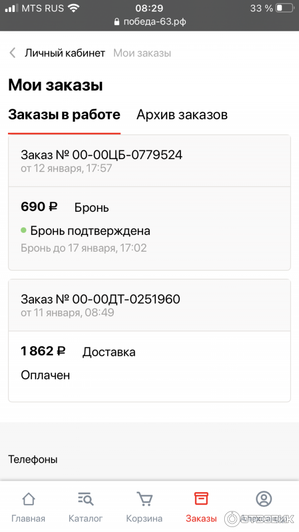Open the profile person icon
Image resolution: width=299 pixels, height=532 pixels.
[263, 499]
